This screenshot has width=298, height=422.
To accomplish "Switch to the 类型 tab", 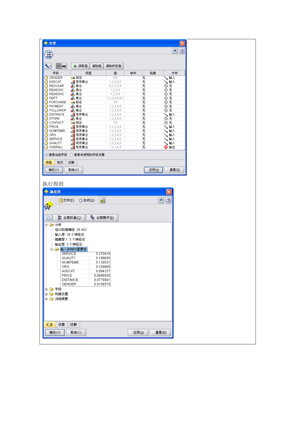I will (49, 162).
